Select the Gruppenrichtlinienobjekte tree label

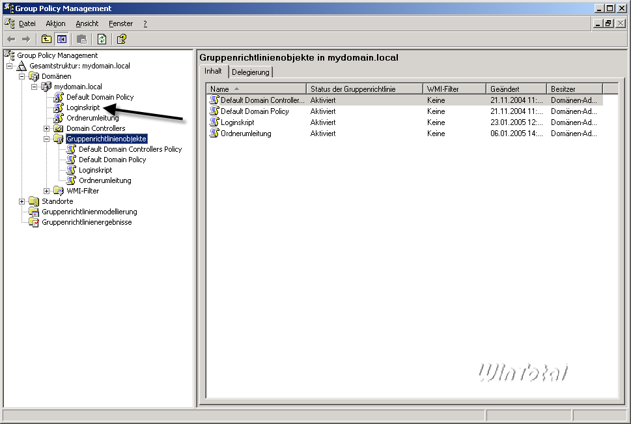[107, 139]
